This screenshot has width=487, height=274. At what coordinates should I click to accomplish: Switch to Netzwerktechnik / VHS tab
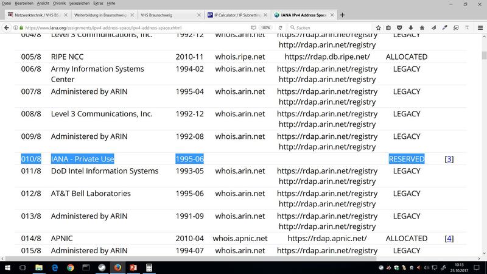pos(37,15)
